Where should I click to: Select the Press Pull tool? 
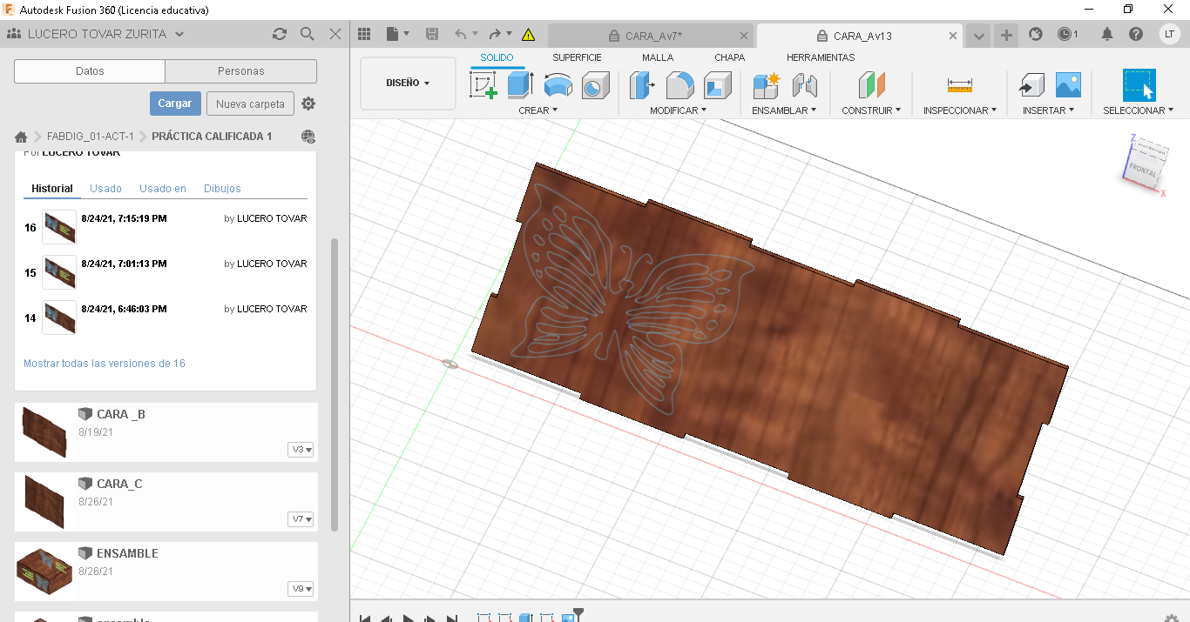tap(642, 85)
